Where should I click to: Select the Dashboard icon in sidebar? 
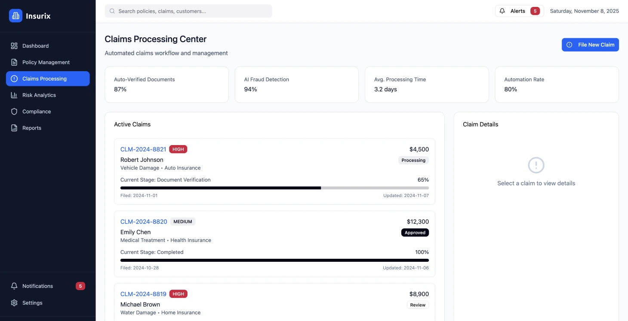coord(14,45)
